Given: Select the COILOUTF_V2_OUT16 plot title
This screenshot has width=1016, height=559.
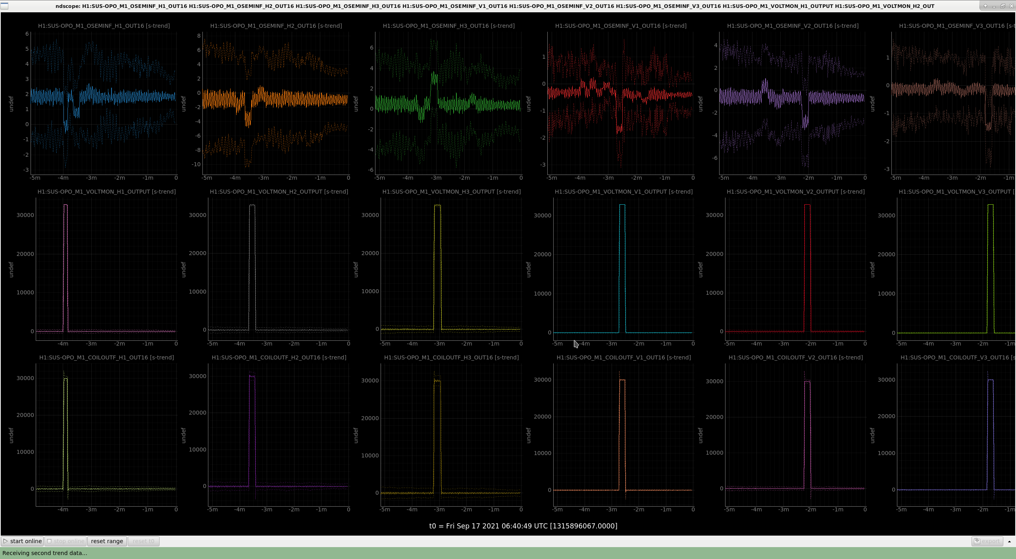Looking at the screenshot, I should click(x=796, y=357).
